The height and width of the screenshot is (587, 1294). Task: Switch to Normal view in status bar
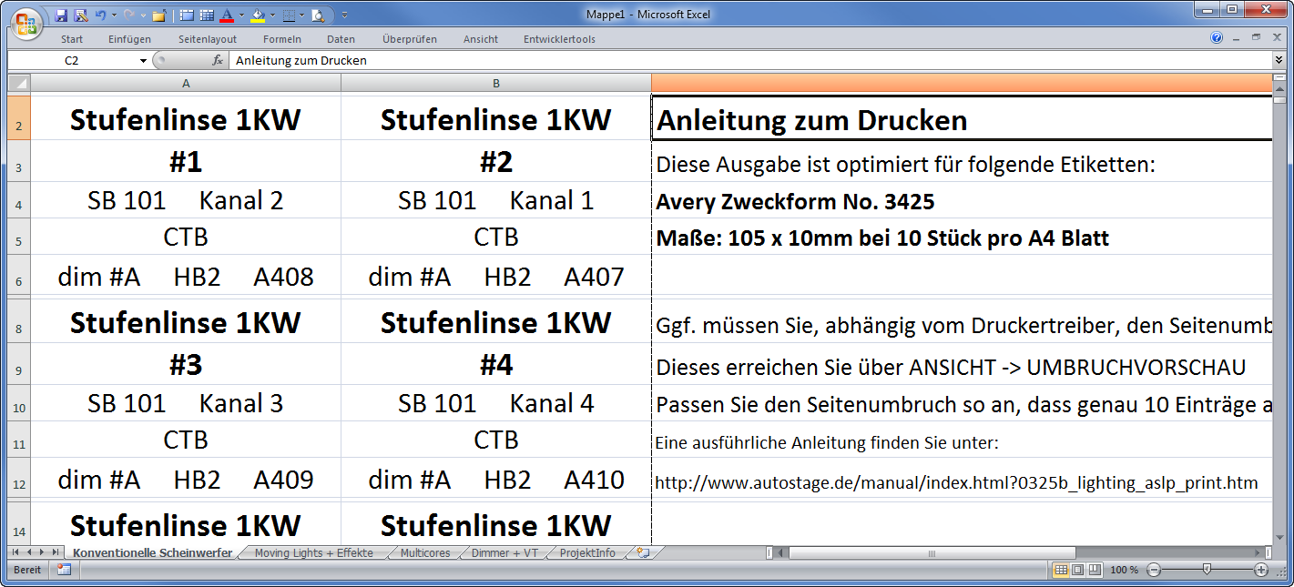[x=1060, y=570]
